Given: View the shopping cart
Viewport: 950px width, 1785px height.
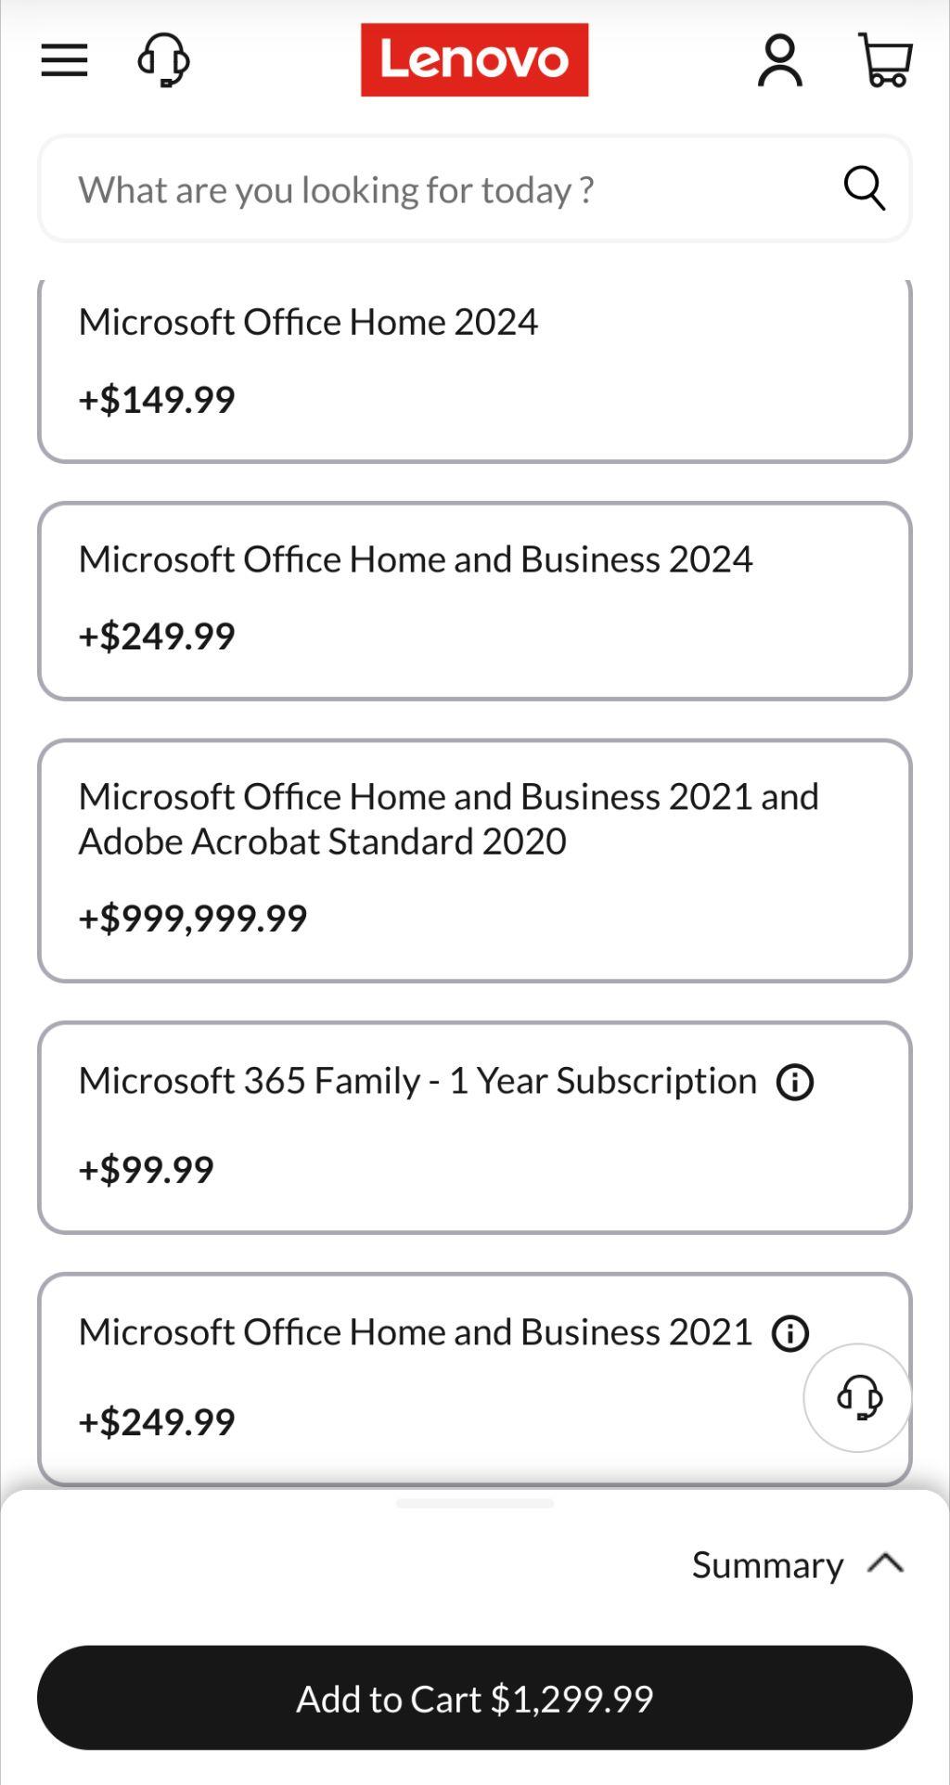Looking at the screenshot, I should [x=886, y=60].
